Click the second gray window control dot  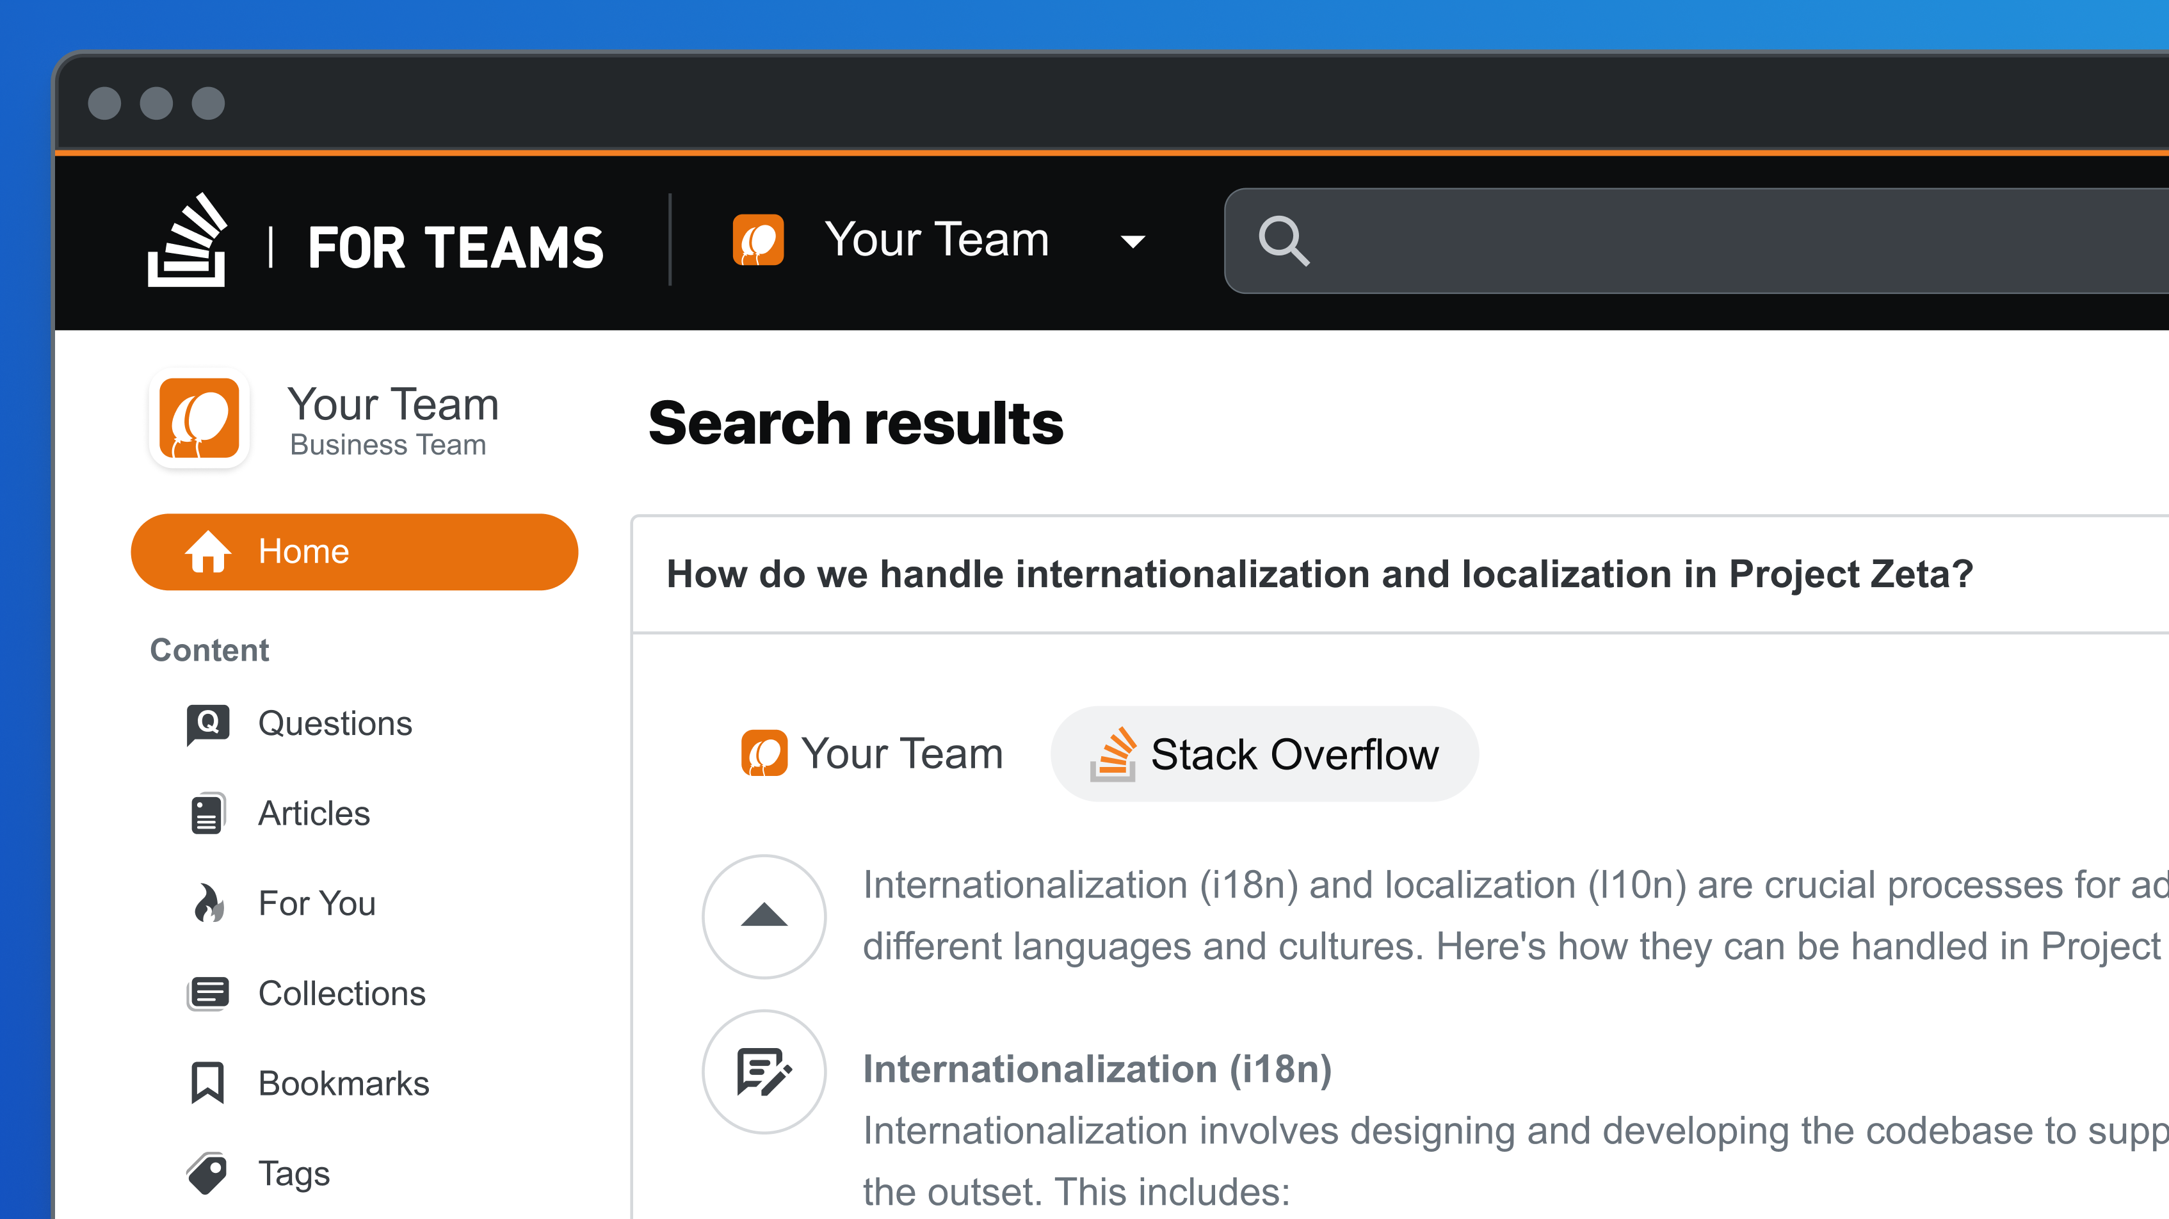tap(157, 102)
